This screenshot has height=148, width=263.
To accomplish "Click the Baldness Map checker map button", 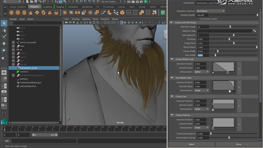I will point(255,31).
